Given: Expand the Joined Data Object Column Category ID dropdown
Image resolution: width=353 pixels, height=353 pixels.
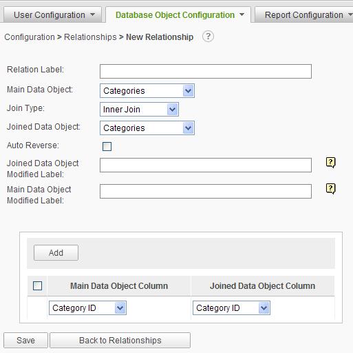Looking at the screenshot, I should click(231, 308).
